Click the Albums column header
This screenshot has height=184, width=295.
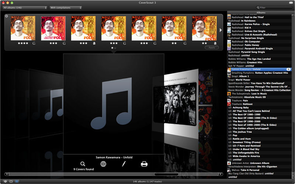(x=261, y=13)
